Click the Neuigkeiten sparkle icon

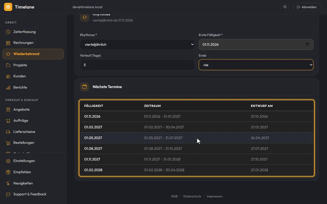click(x=8, y=183)
